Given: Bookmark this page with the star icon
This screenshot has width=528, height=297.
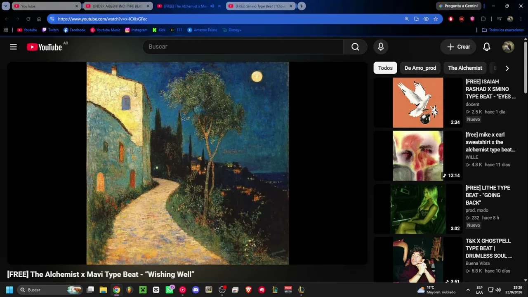Looking at the screenshot, I should coord(436,19).
